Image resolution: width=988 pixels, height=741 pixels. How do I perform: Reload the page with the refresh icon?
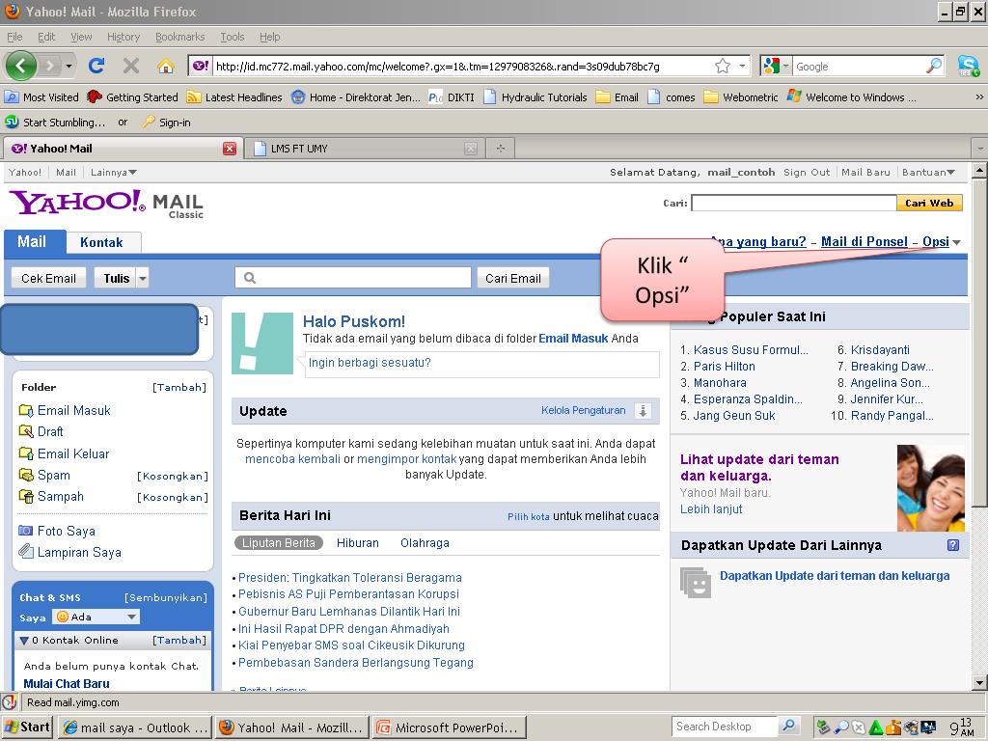tap(96, 65)
